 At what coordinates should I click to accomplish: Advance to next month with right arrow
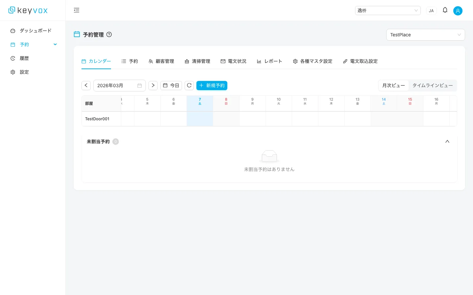tap(153, 86)
